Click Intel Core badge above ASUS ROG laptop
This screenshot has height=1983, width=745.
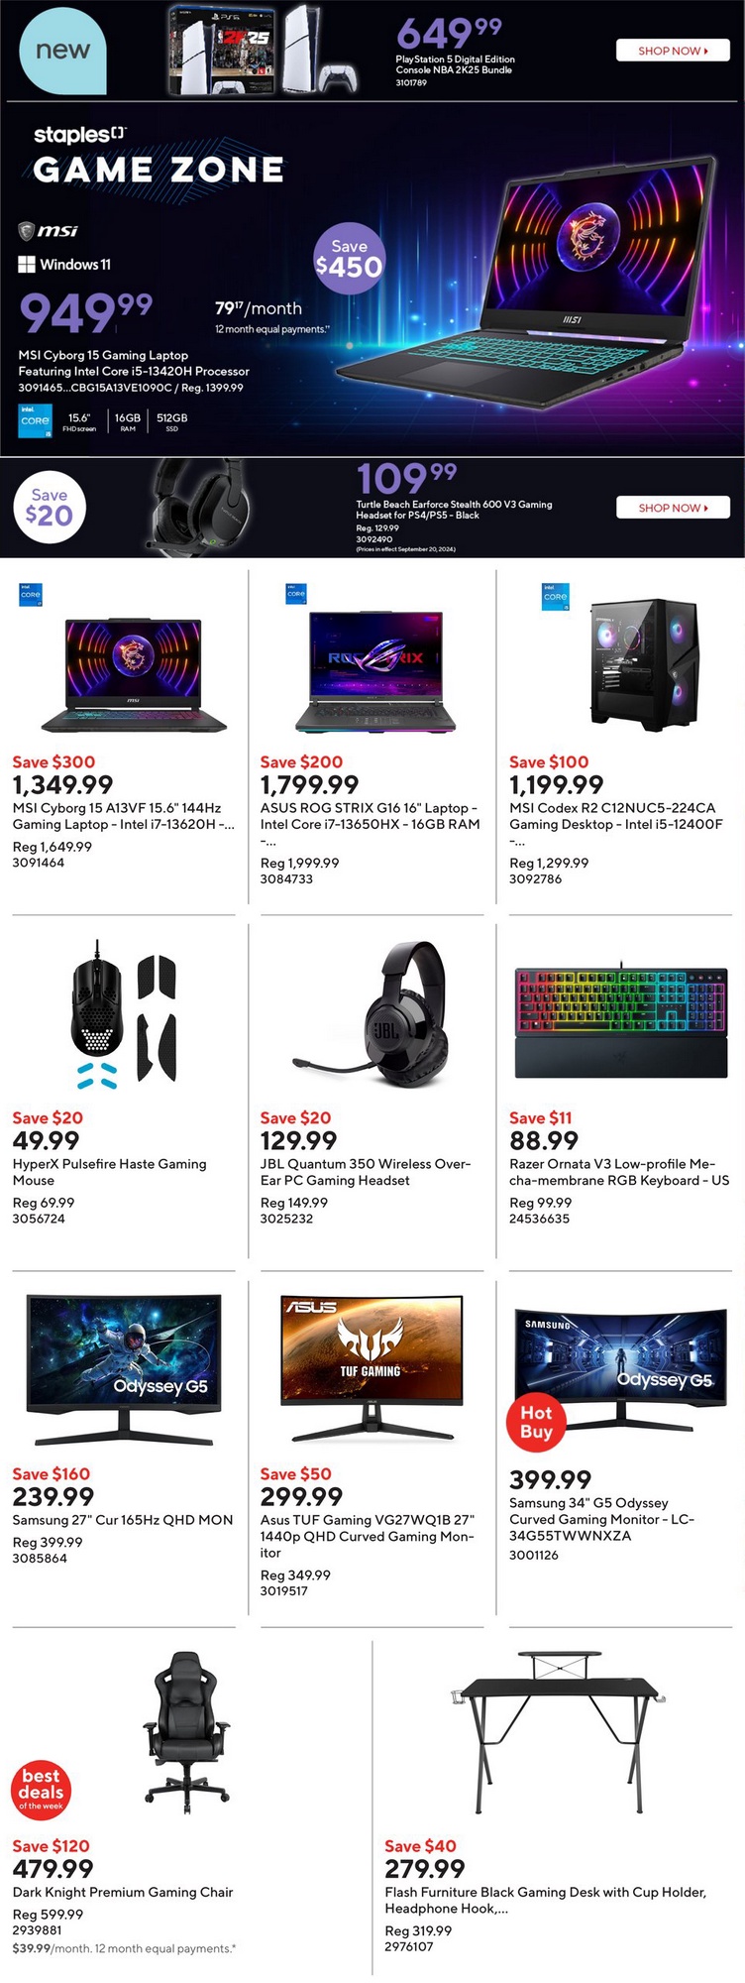pyautogui.click(x=295, y=594)
